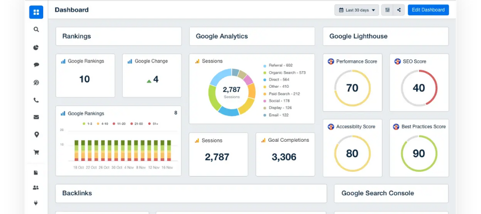The height and width of the screenshot is (214, 481).
Task: Click the bar icon on Google Rankings chart card
Action: [x=63, y=113]
